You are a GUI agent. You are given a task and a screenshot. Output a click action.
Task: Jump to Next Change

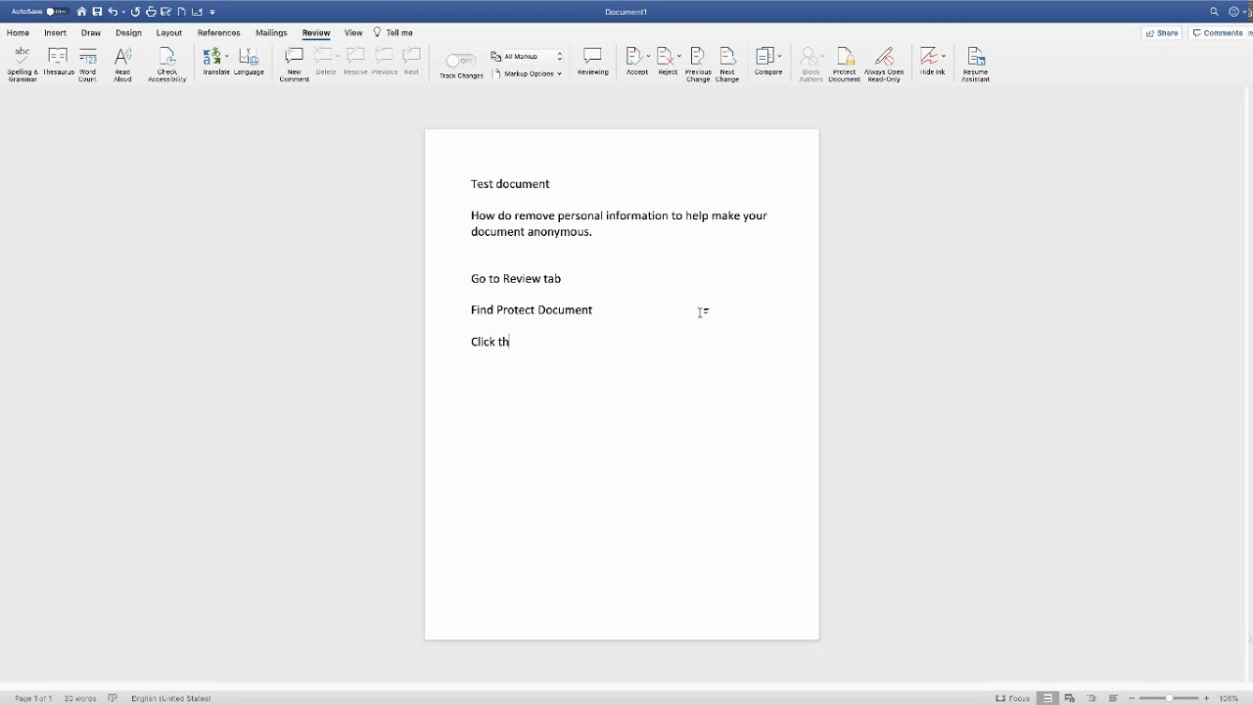click(727, 64)
